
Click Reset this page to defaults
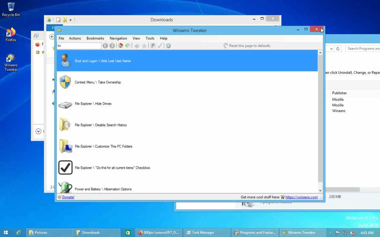247,46
